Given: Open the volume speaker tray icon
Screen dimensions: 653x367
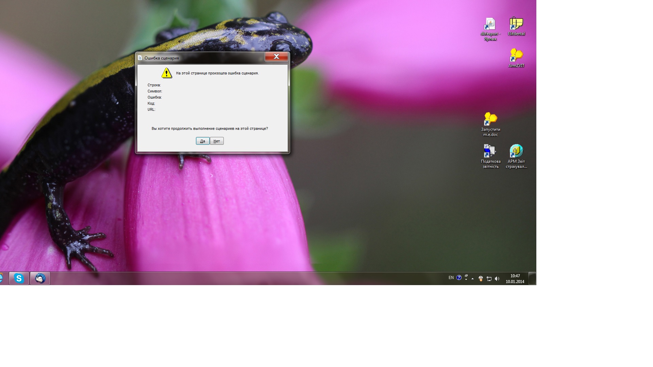Looking at the screenshot, I should click(497, 279).
